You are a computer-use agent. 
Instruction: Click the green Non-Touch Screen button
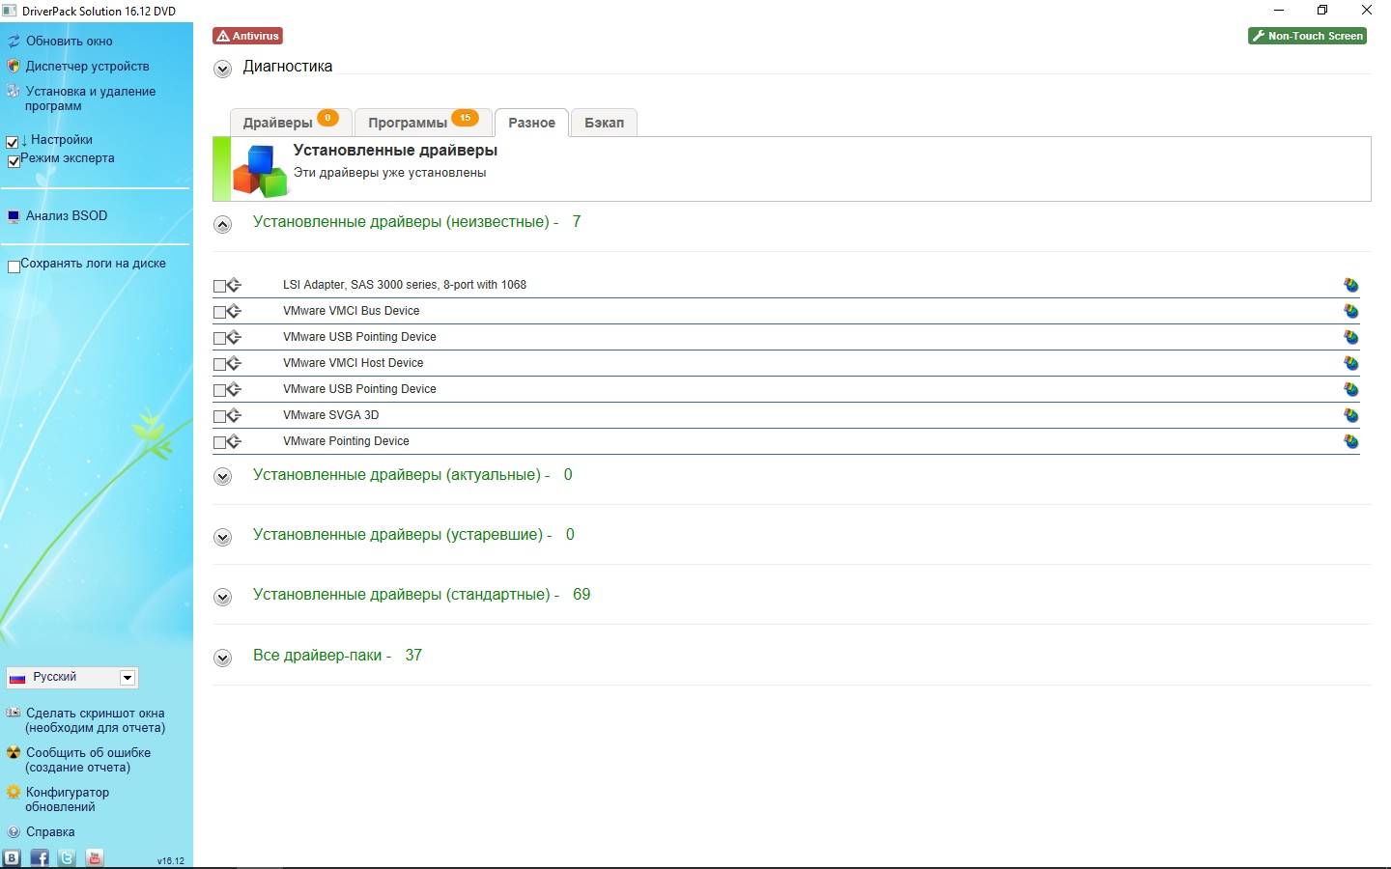click(x=1307, y=36)
